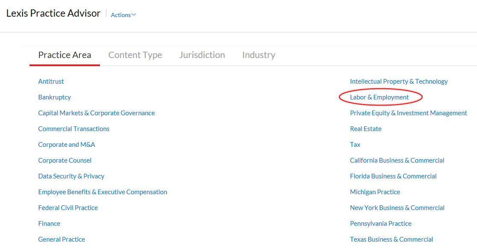Open Intellectual Property & Technology

pos(398,82)
